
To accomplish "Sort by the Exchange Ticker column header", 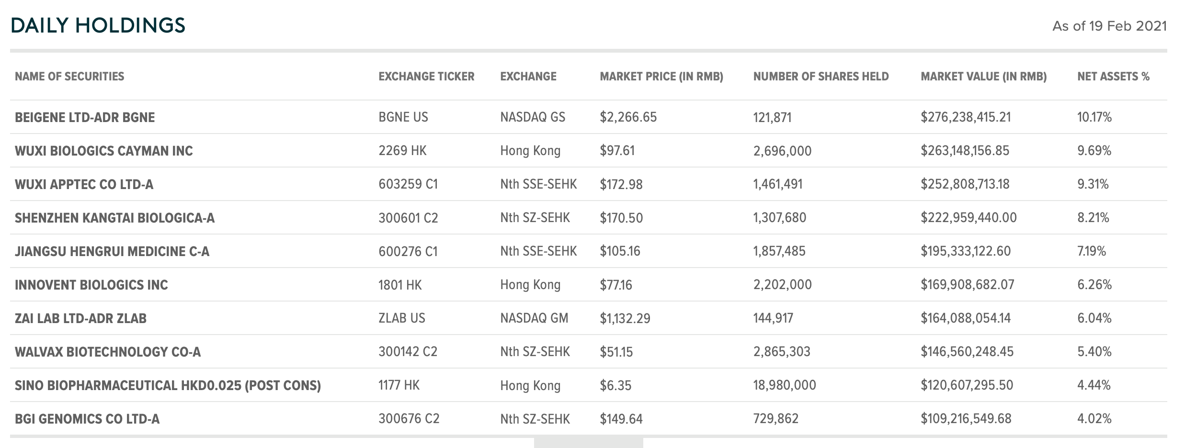I will point(426,77).
